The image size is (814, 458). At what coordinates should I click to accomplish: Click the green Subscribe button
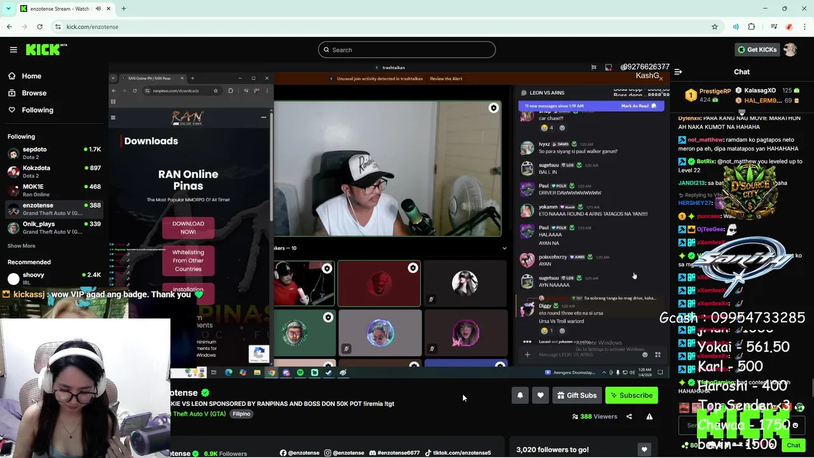click(631, 396)
